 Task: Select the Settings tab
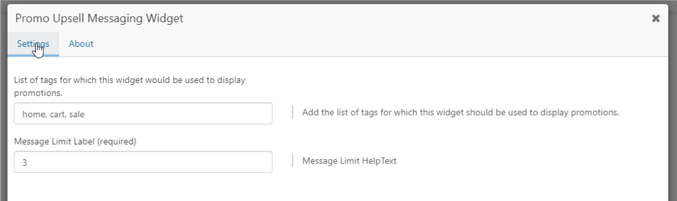click(x=33, y=44)
